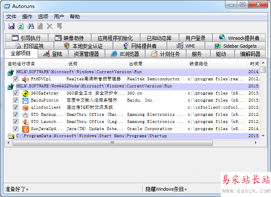Click horizontal scrollbar right arrow

pyautogui.click(x=256, y=143)
